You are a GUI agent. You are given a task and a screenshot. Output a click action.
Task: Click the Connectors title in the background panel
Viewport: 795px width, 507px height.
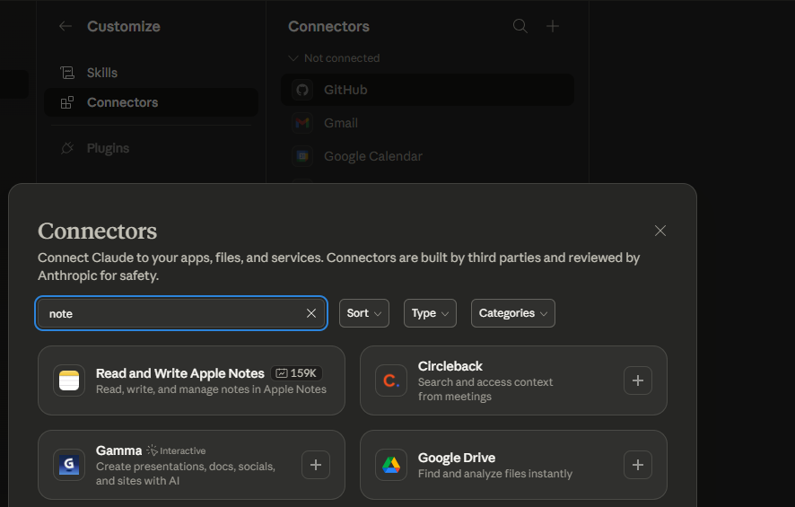(328, 26)
